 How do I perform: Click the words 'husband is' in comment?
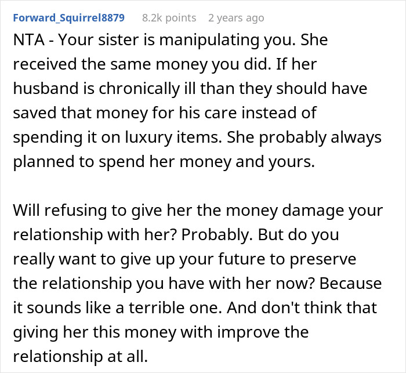click(x=53, y=89)
